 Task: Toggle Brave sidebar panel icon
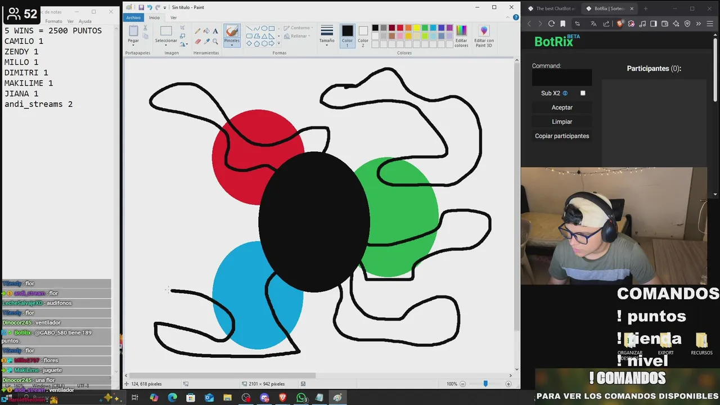[654, 24]
